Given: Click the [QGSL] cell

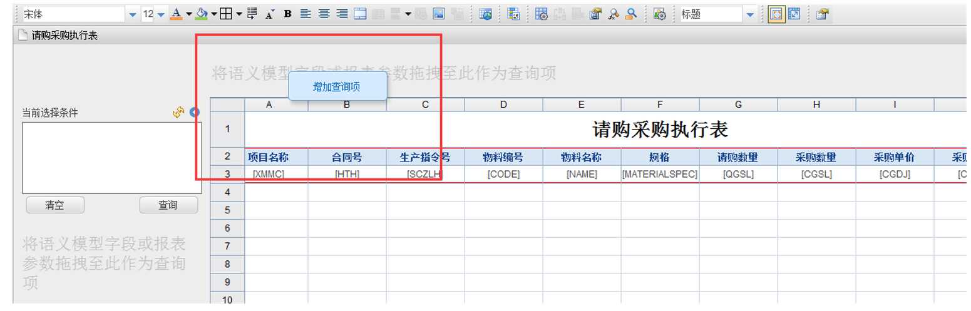Looking at the screenshot, I should point(738,175).
